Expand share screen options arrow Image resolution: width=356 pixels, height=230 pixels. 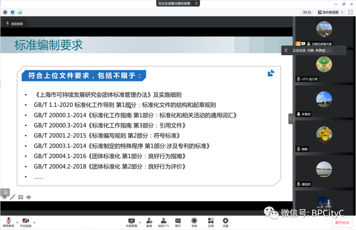click(x=140, y=222)
